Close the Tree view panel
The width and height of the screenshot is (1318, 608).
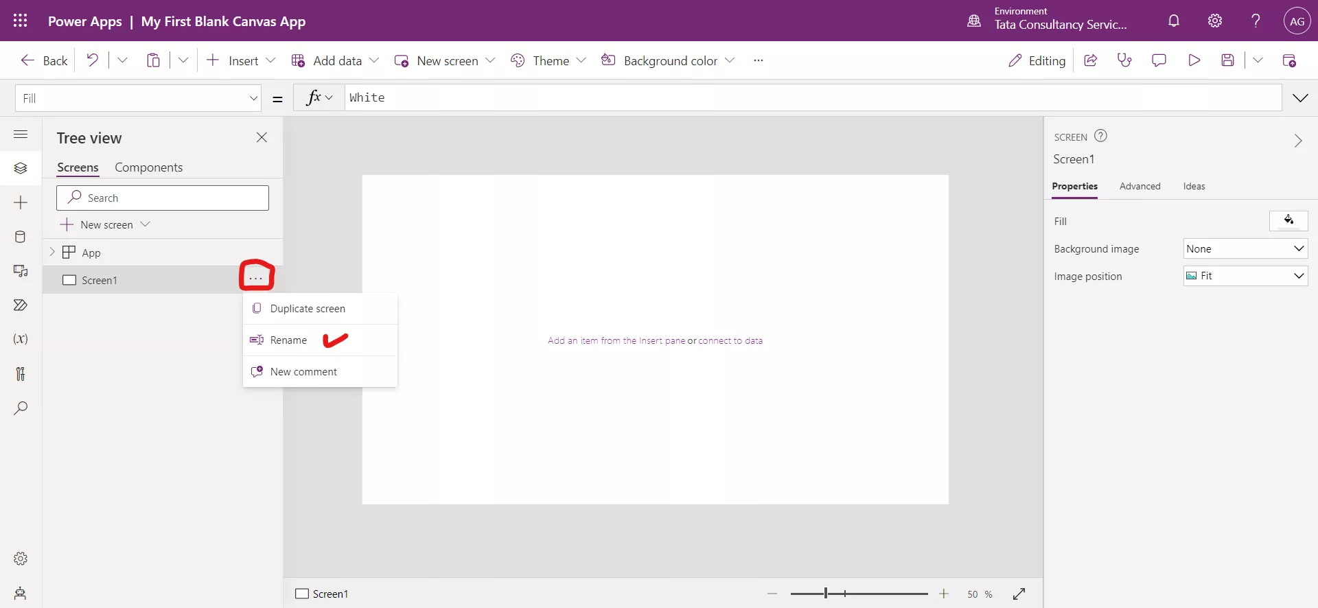(x=262, y=137)
